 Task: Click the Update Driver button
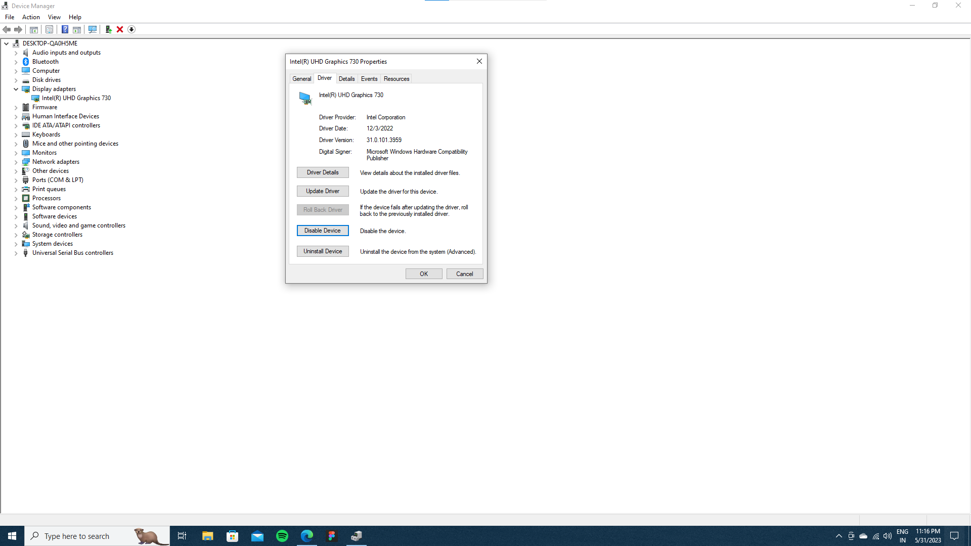[323, 191]
